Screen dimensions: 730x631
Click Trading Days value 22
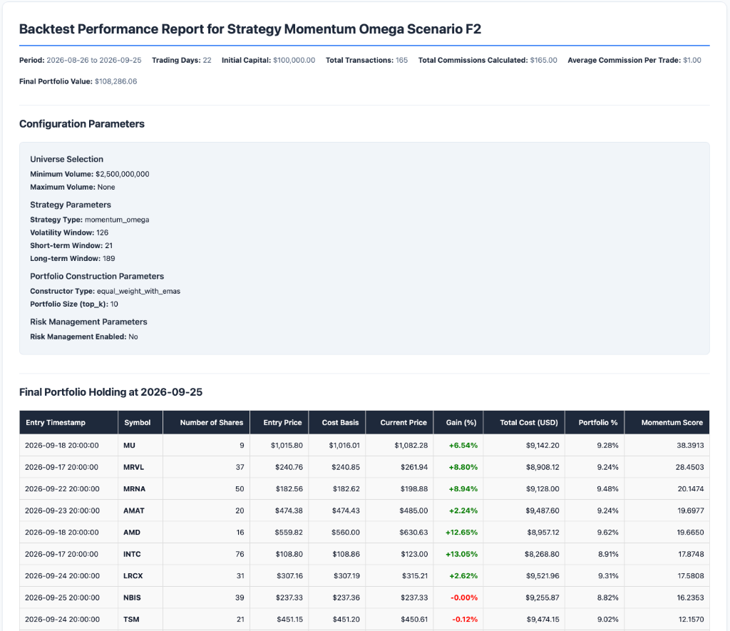click(207, 60)
